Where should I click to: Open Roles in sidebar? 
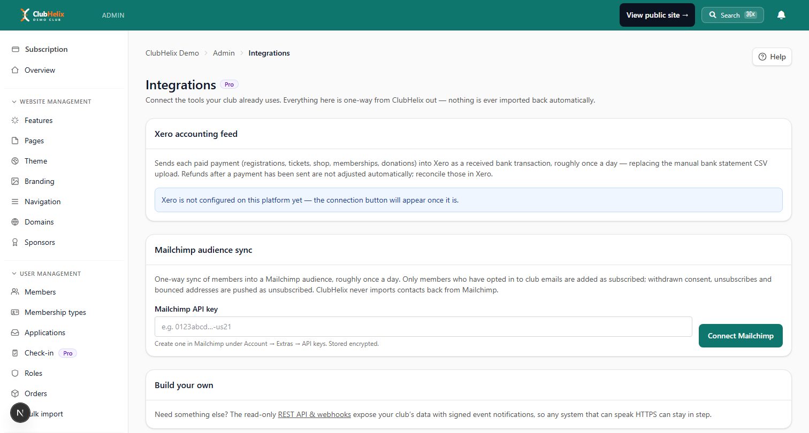[x=64, y=373]
